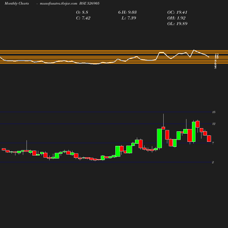Screen dimensions: 228x228
Task: Click the rightmost red candle on chart
Action: coord(209,139)
